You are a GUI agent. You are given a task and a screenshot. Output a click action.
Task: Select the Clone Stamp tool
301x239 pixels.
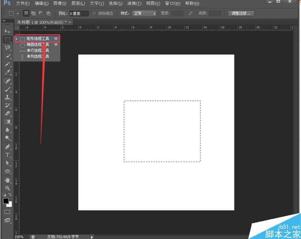tap(7, 97)
